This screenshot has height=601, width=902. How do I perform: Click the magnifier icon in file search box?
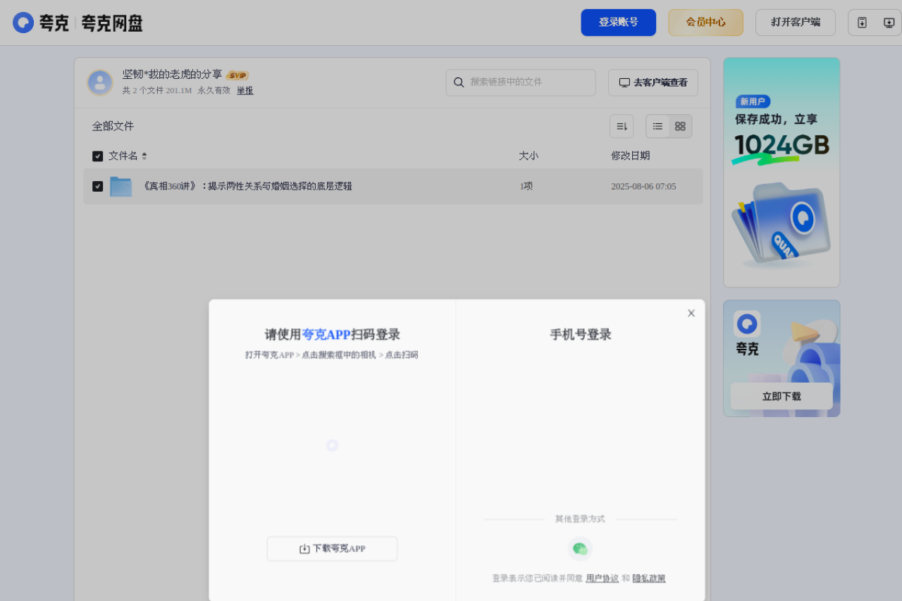pyautogui.click(x=458, y=82)
